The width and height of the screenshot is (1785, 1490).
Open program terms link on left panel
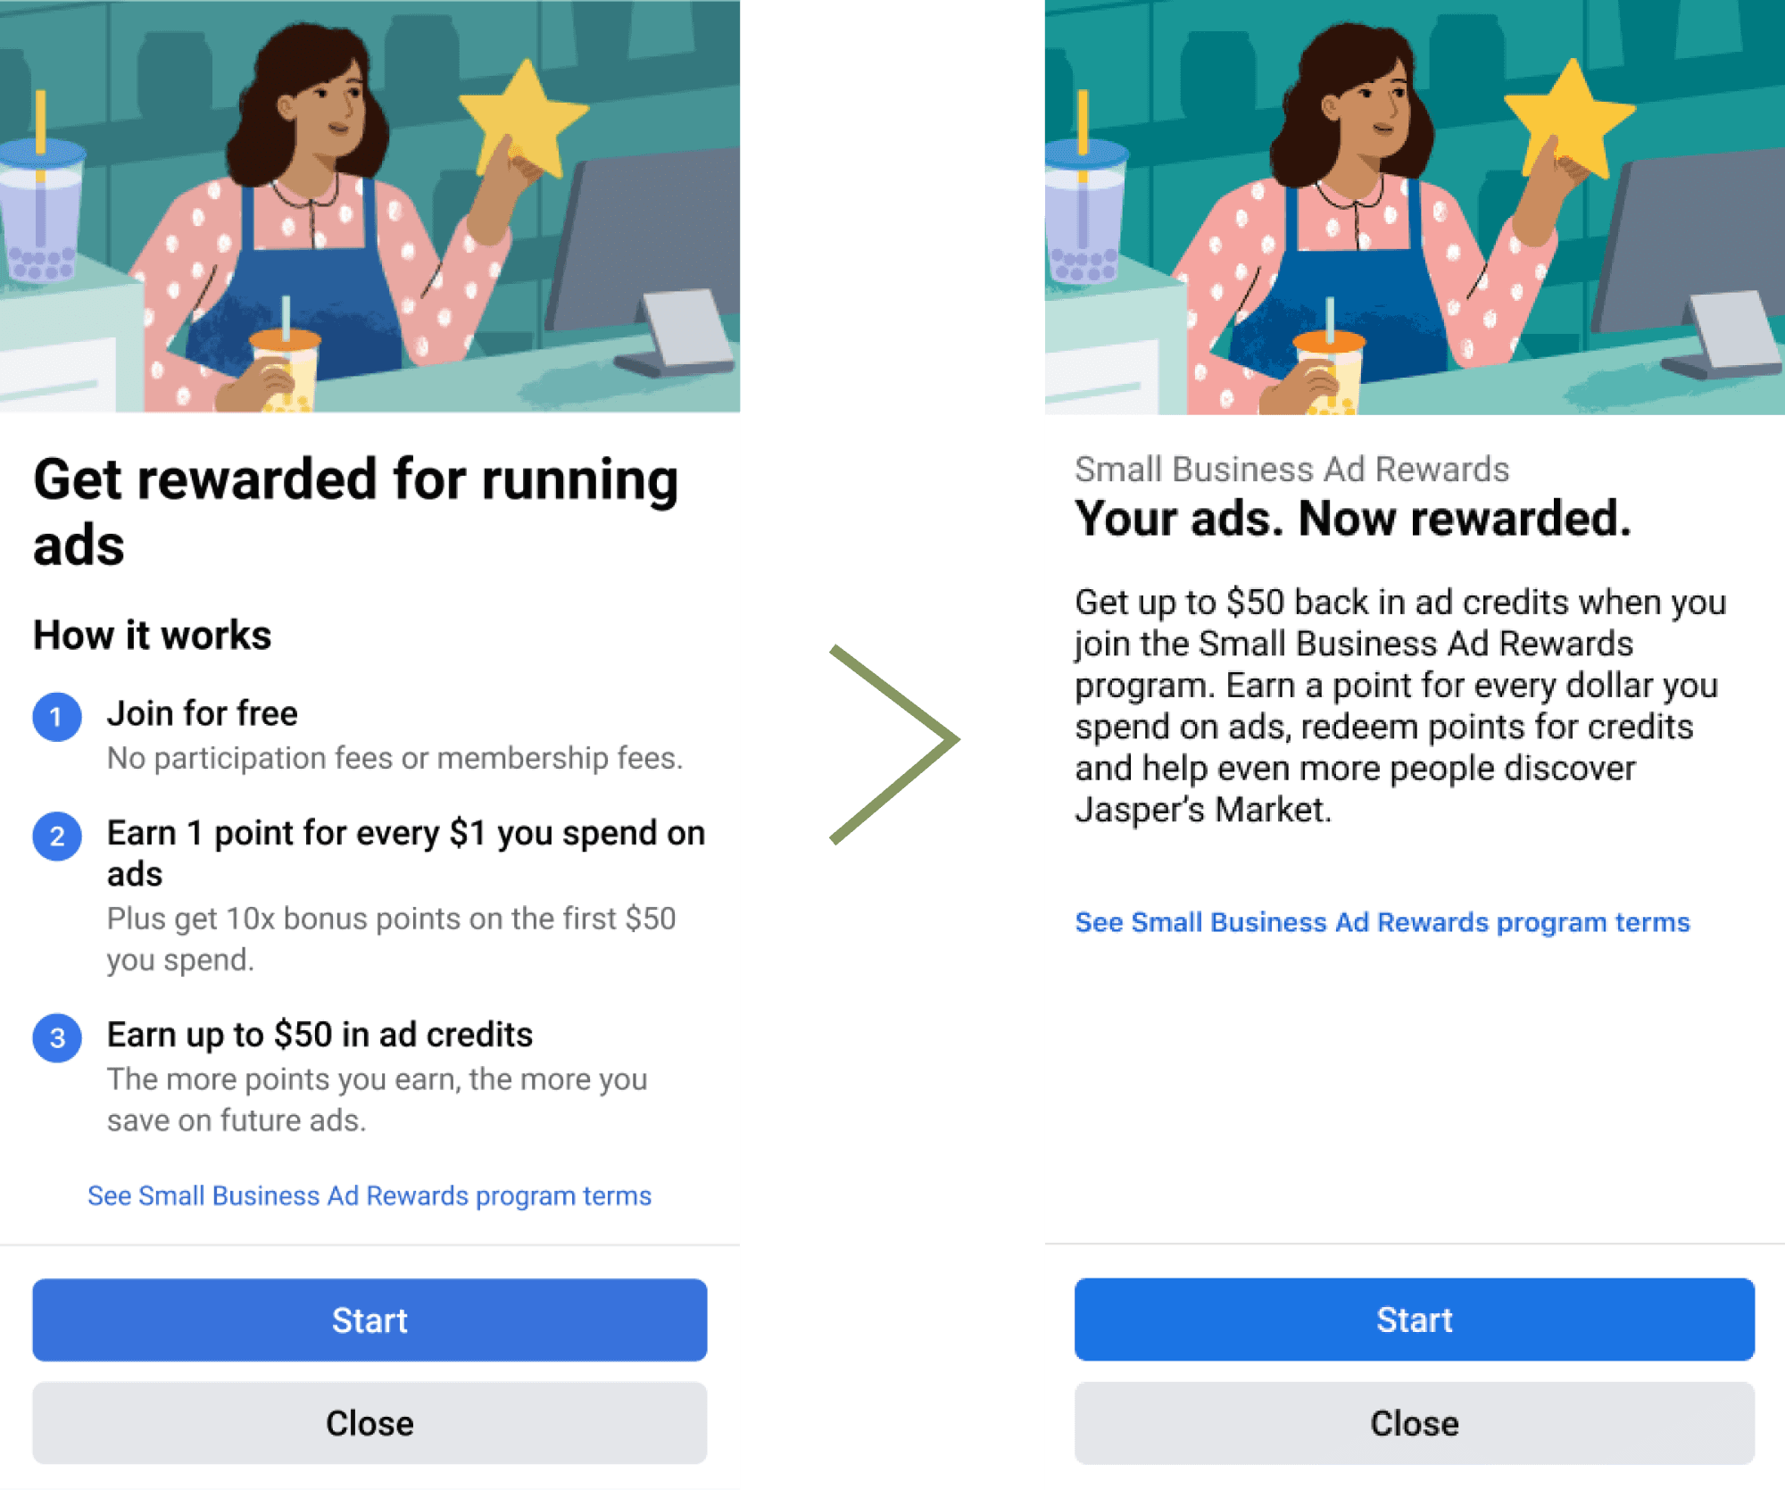tap(369, 1195)
